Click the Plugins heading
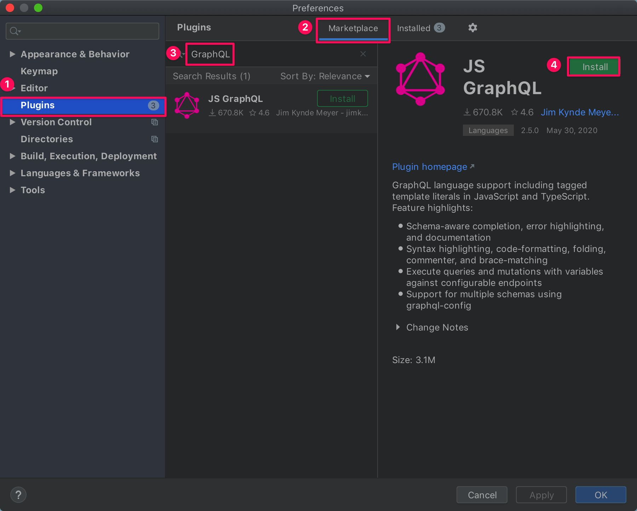 click(194, 27)
